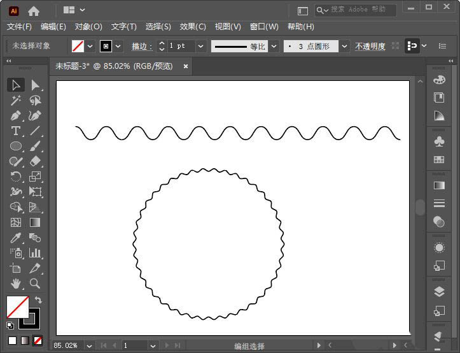Image resolution: width=460 pixels, height=353 pixels.
Task: Select the Mesh tool
Action: (16, 222)
